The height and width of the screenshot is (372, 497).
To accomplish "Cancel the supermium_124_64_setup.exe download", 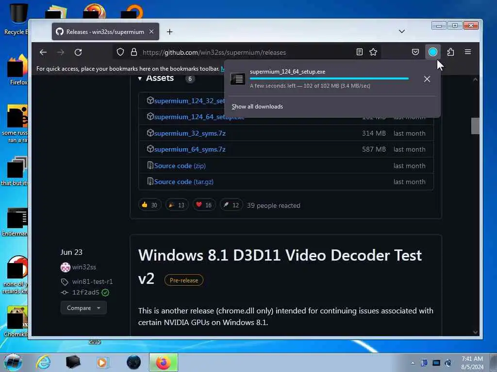I will [x=427, y=79].
